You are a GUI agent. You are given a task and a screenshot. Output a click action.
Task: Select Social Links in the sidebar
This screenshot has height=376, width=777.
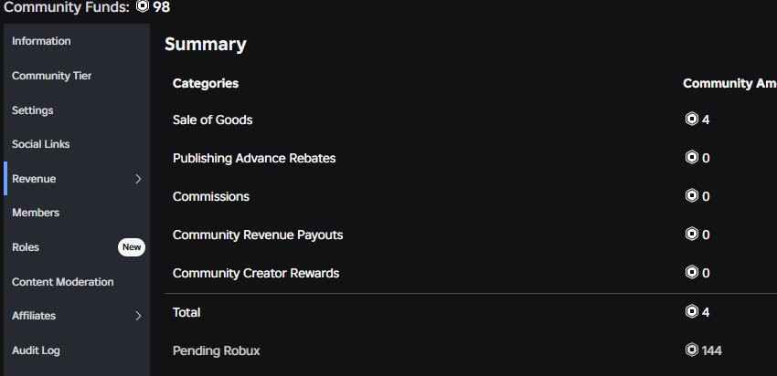41,144
